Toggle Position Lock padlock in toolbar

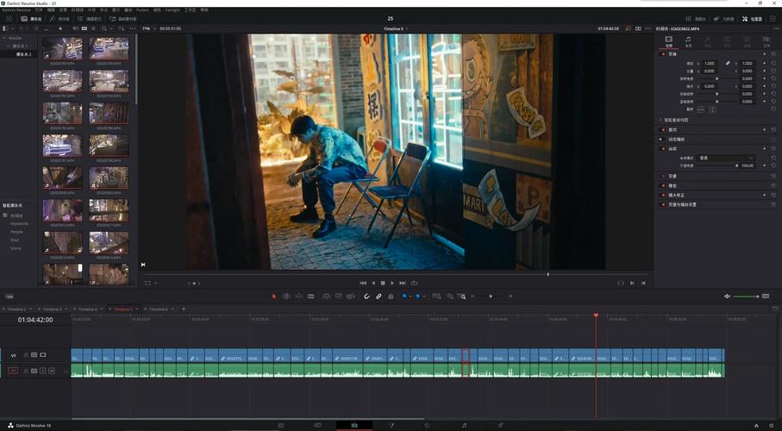pos(391,297)
